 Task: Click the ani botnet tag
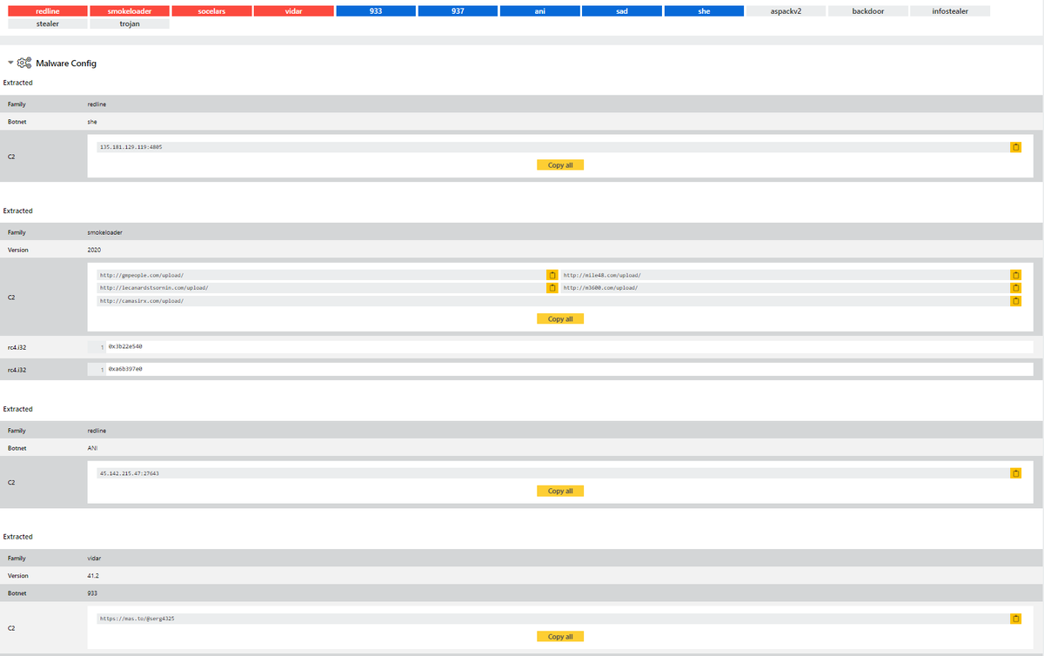539,11
